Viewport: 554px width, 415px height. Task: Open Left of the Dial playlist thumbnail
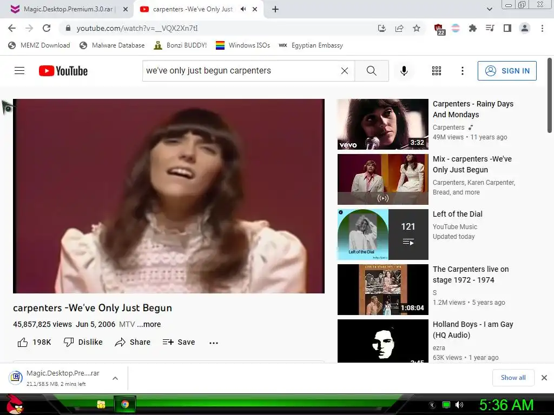[382, 235]
